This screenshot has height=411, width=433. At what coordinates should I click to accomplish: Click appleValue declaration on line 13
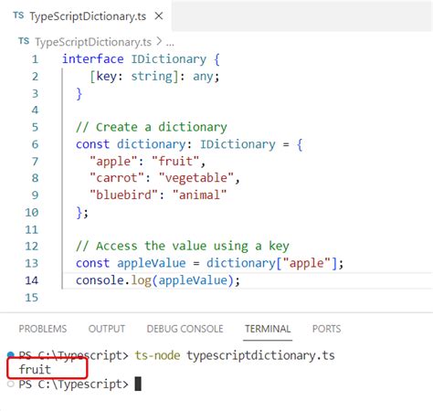pos(152,263)
